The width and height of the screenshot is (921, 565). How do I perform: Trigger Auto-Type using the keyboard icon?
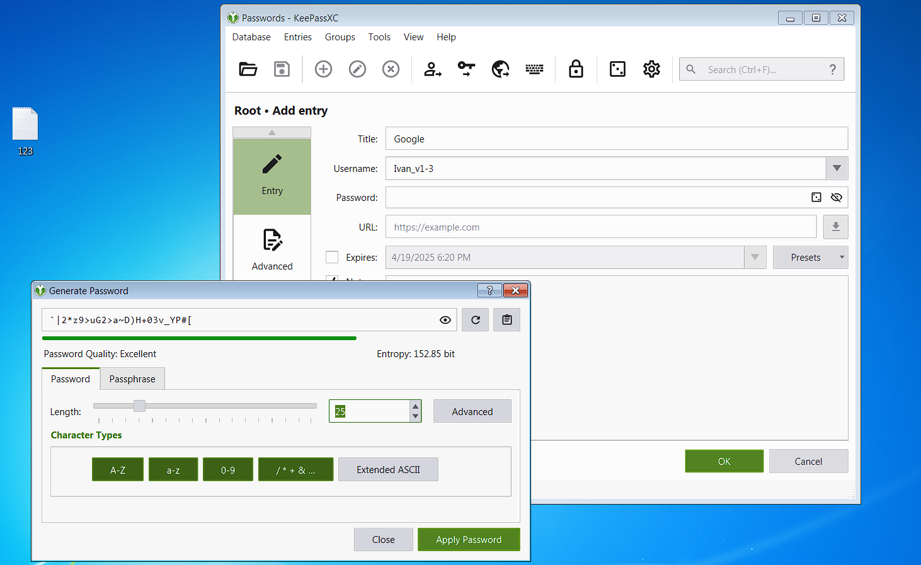point(534,69)
